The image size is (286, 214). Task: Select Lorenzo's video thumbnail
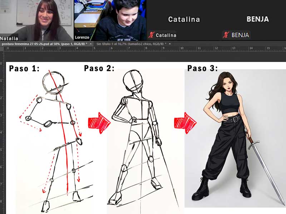[x=110, y=20]
